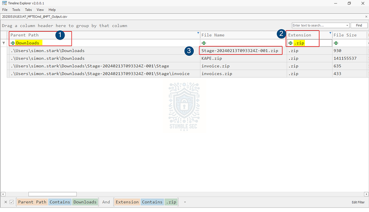The width and height of the screenshot is (369, 212).
Task: Click the File Name filter row cell
Action: [x=244, y=43]
